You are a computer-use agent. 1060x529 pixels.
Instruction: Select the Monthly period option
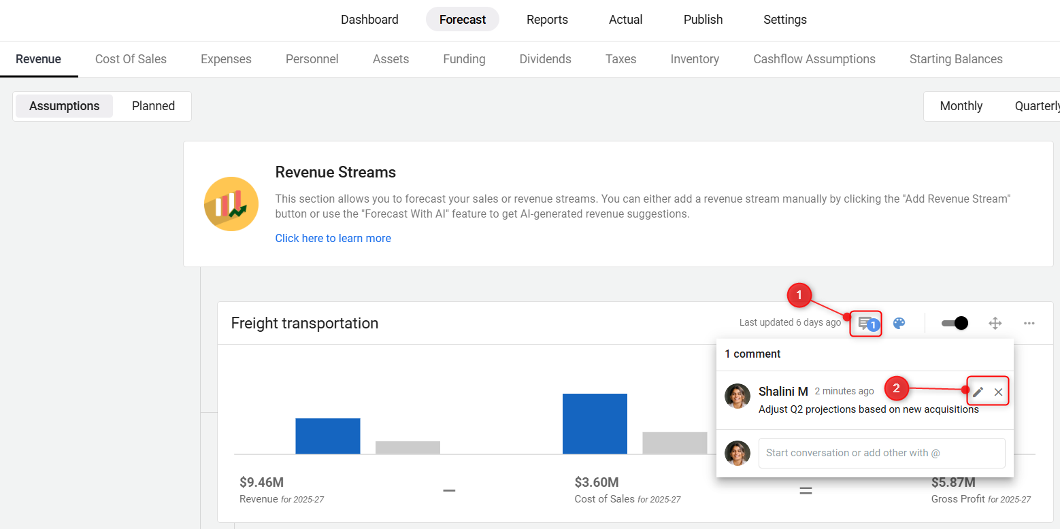[961, 106]
